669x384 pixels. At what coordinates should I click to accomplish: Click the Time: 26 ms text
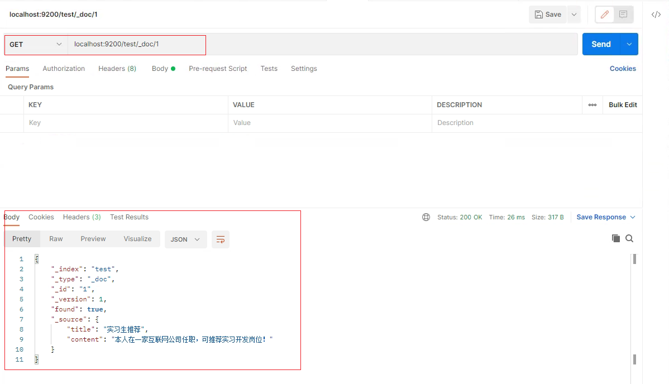[507, 217]
